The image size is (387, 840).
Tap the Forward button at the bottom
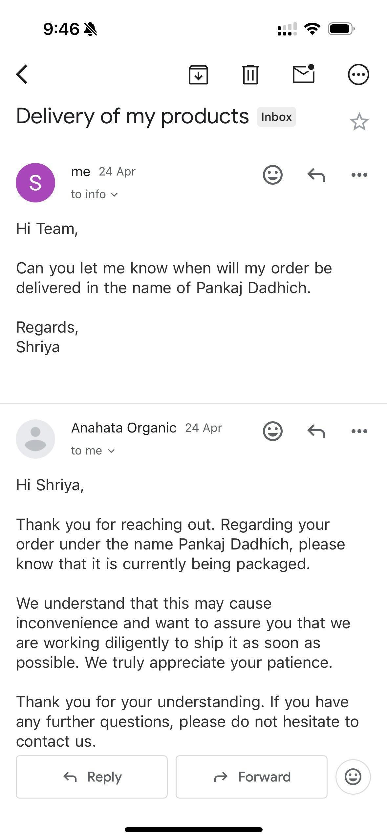(x=251, y=777)
